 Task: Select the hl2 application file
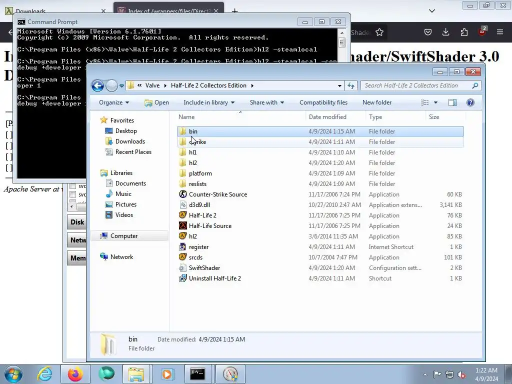320,236
